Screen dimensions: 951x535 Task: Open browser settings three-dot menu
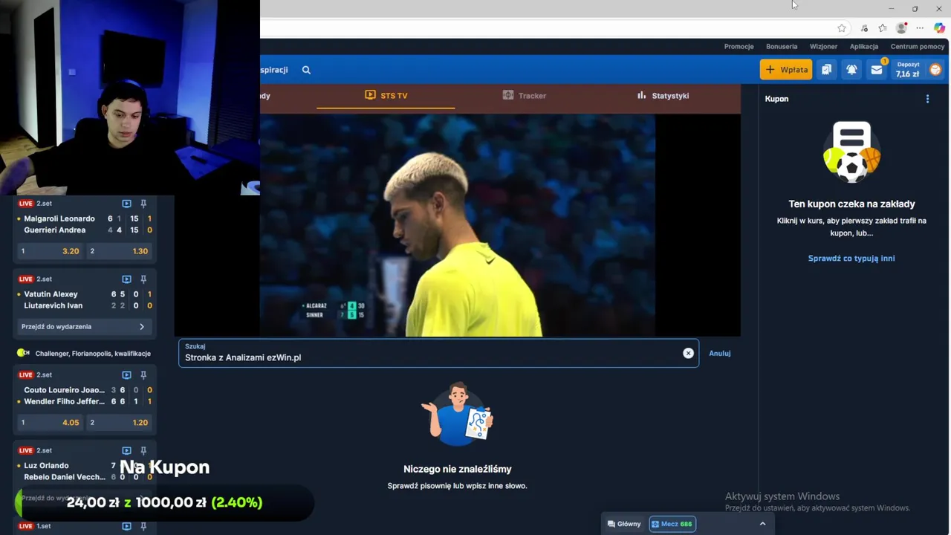[920, 28]
